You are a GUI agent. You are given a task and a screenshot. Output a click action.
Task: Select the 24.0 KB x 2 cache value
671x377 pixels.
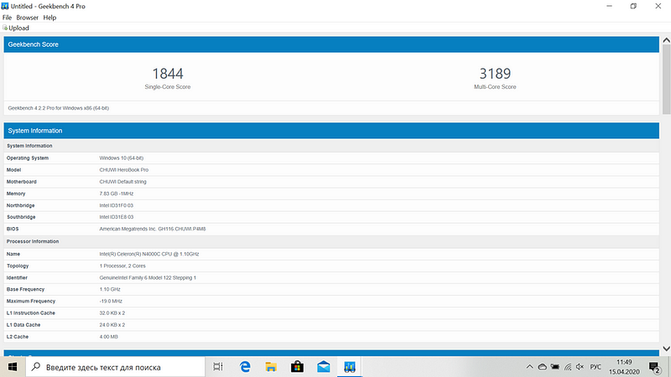tap(112, 325)
